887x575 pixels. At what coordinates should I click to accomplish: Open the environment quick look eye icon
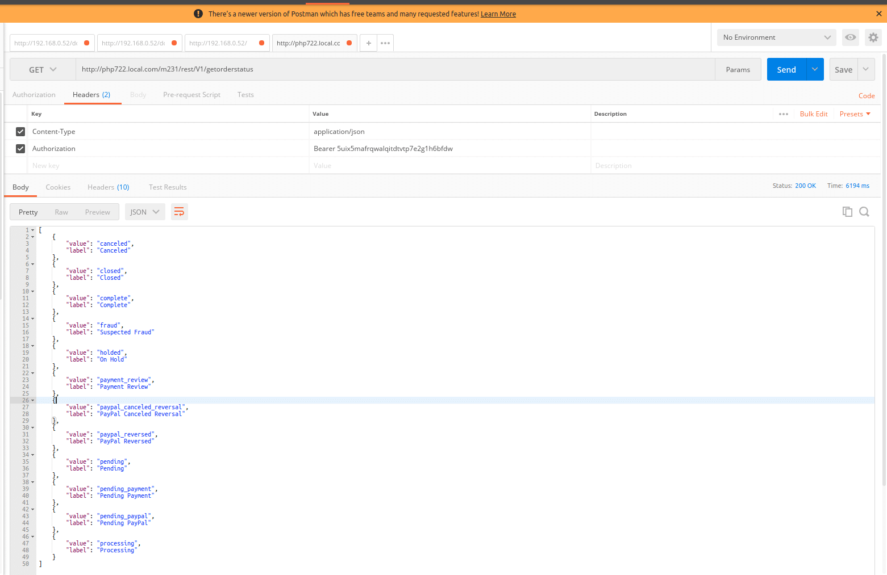coord(850,37)
